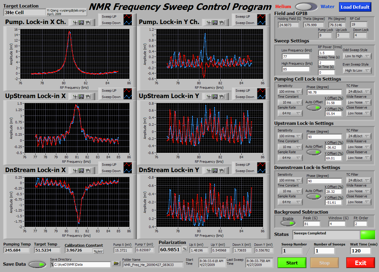This screenshot has height=272, width=379.
Task: Click the Downstream Y Offset (%) field
Action: [x=334, y=202]
